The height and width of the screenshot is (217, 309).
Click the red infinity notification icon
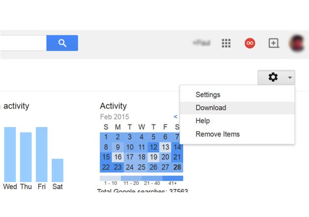[250, 43]
